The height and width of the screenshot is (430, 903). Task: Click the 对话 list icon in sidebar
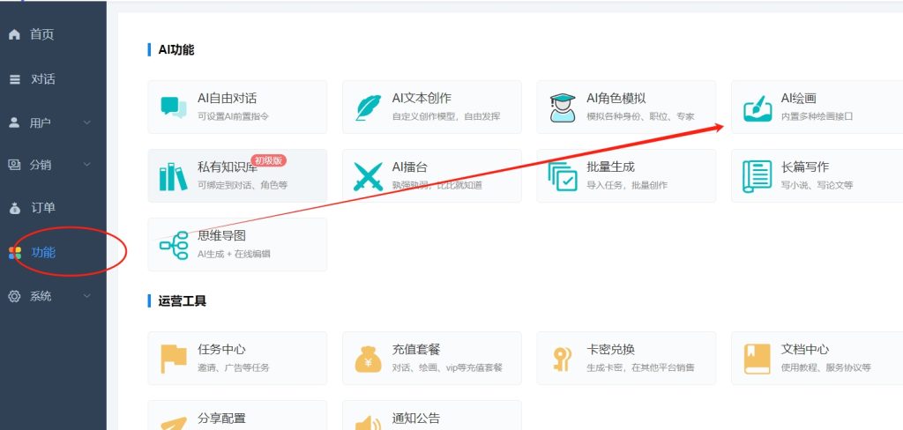click(15, 79)
